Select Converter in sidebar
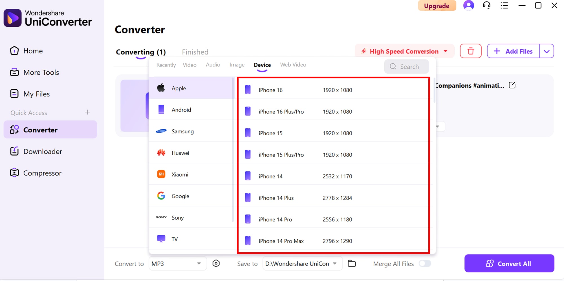Viewport: 564px width, 281px height. coord(50,130)
